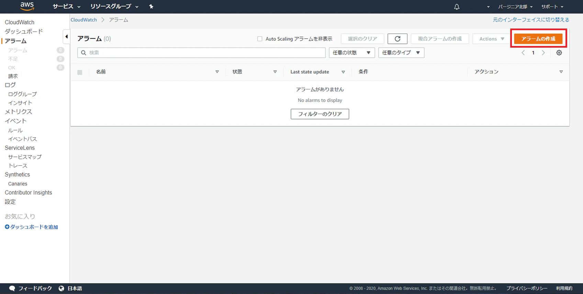Click the アラームの作成 button
Screen dimensions: 583x294
[538, 39]
